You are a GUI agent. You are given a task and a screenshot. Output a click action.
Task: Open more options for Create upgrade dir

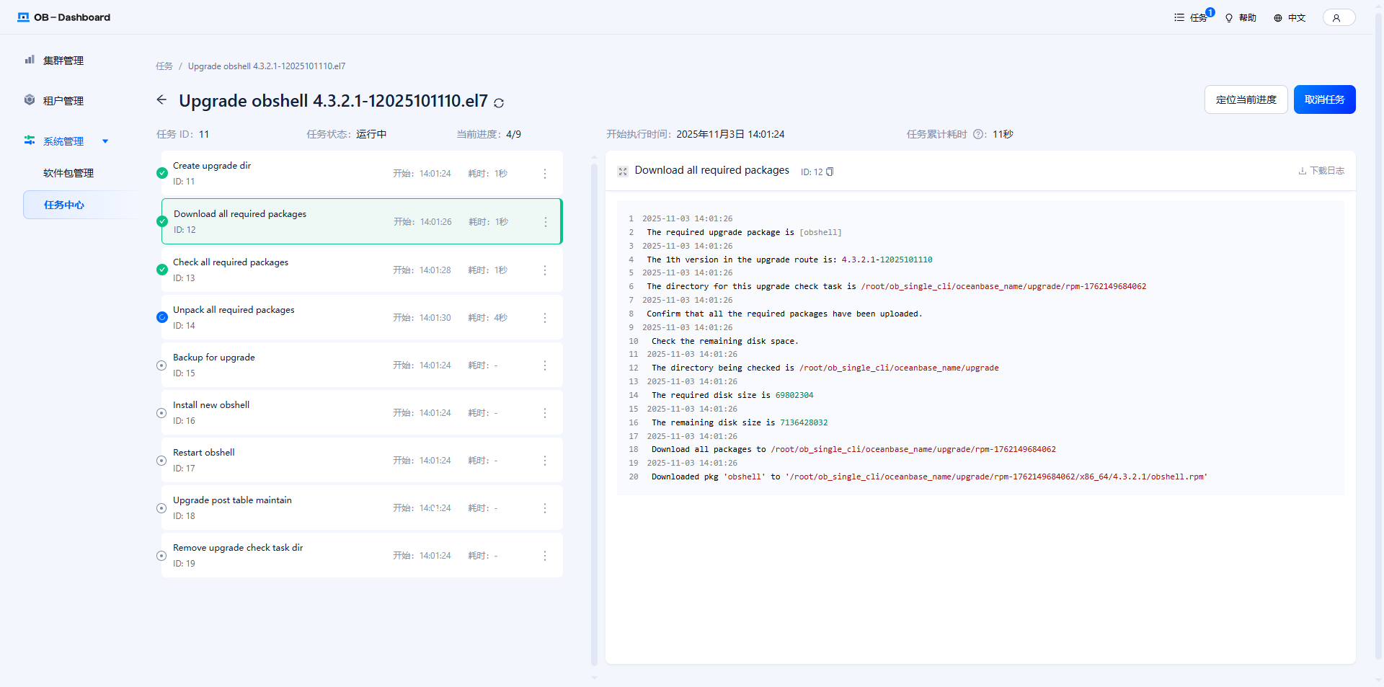tap(545, 174)
